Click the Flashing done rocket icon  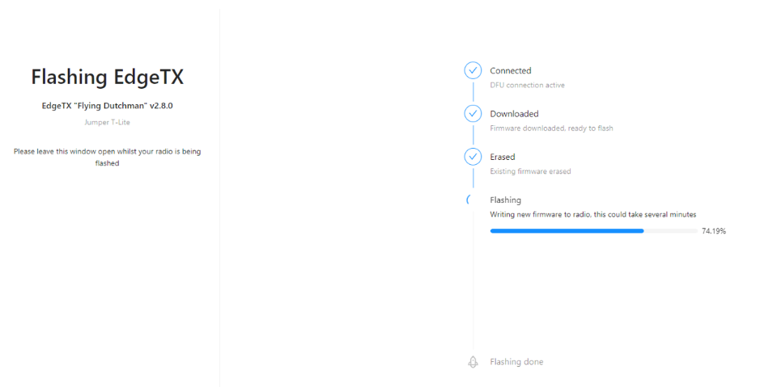click(x=473, y=362)
